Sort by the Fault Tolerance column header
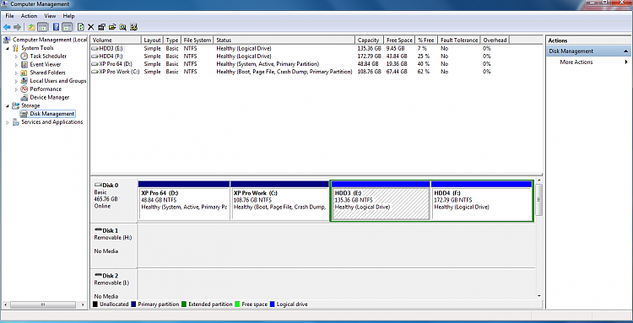This screenshot has width=633, height=323. (x=459, y=40)
